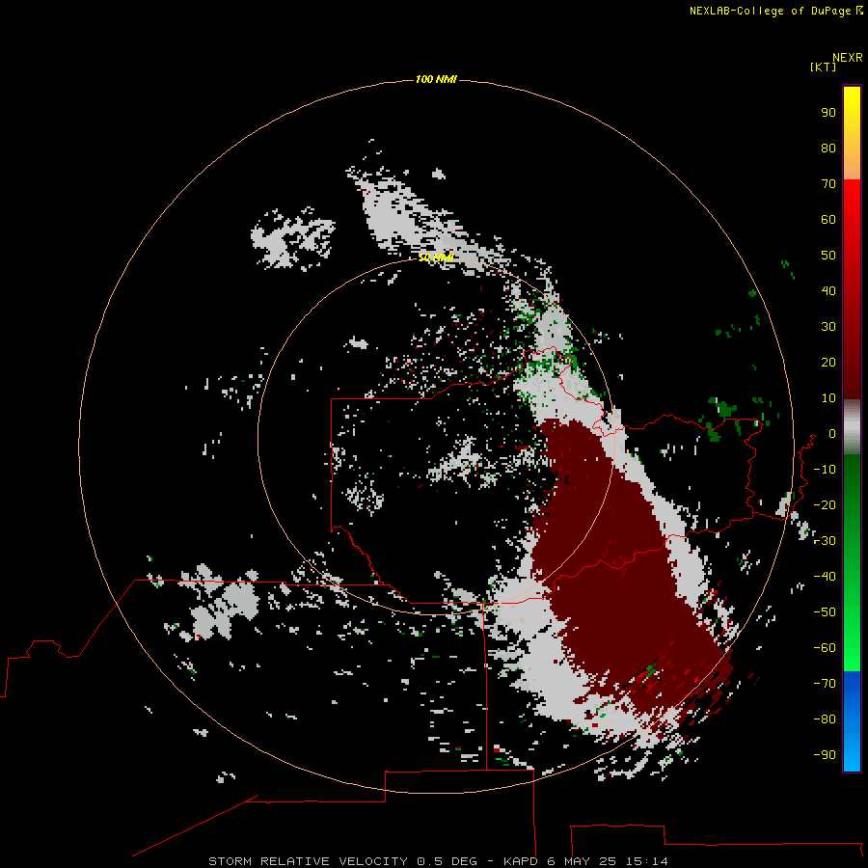Click the 30 value on the velocity scale
This screenshot has width=868, height=868.
(x=828, y=327)
